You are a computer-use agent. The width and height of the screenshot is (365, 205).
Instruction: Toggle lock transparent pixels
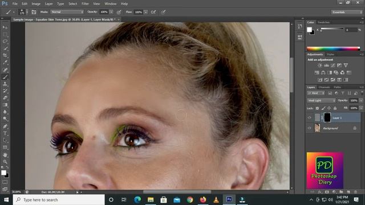pos(317,108)
